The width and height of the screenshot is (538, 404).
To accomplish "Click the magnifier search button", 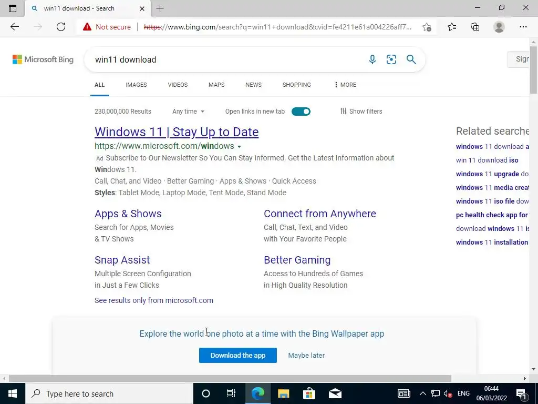I will [x=411, y=59].
